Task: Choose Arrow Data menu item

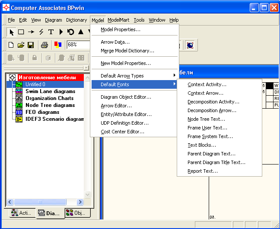Action: tap(134, 42)
